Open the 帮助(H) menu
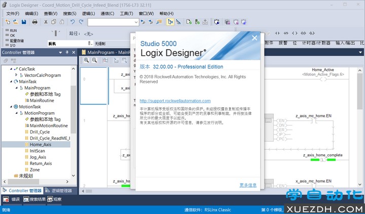 pos(166,14)
